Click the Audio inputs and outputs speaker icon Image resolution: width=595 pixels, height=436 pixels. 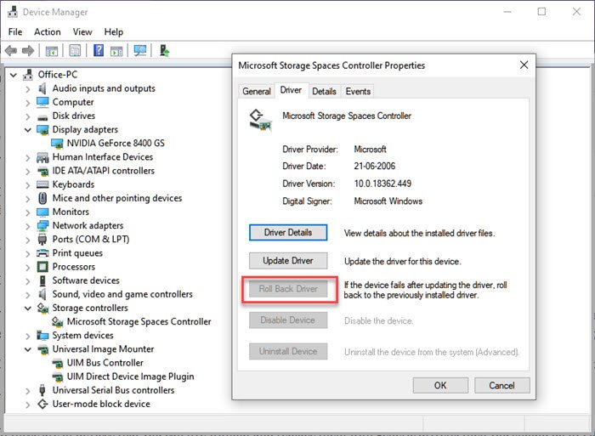[42, 88]
